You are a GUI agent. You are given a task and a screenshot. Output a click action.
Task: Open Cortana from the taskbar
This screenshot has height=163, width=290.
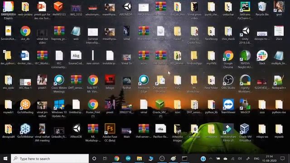click(94, 158)
